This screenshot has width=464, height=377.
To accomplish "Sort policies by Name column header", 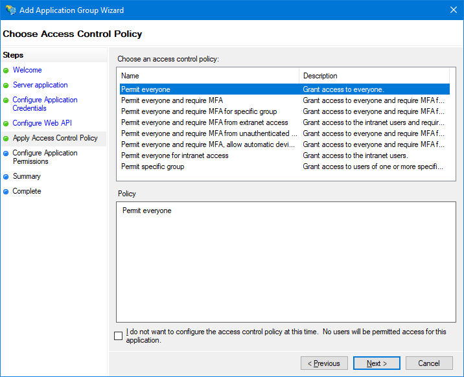I will click(208, 76).
